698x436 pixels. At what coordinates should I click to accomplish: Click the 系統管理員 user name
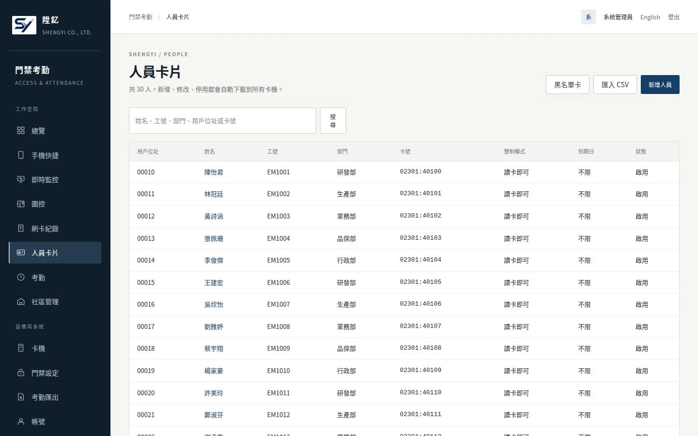point(618,17)
